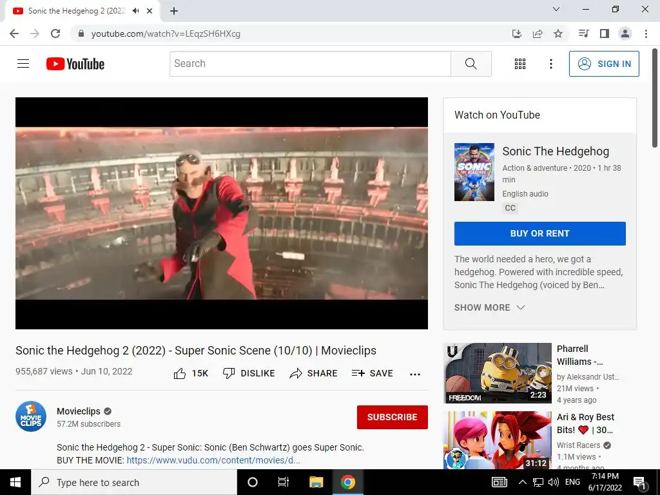Open the SHARE options
Image resolution: width=660 pixels, height=495 pixels.
coord(314,373)
